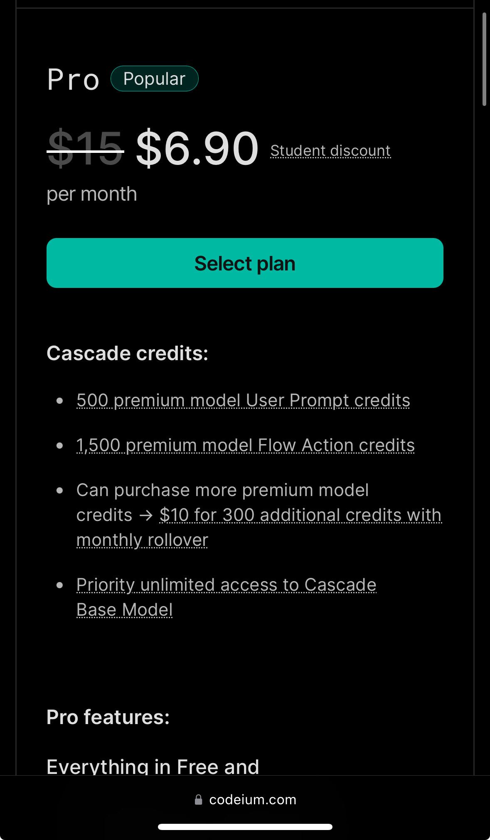Click the Base Model link text

tap(125, 610)
